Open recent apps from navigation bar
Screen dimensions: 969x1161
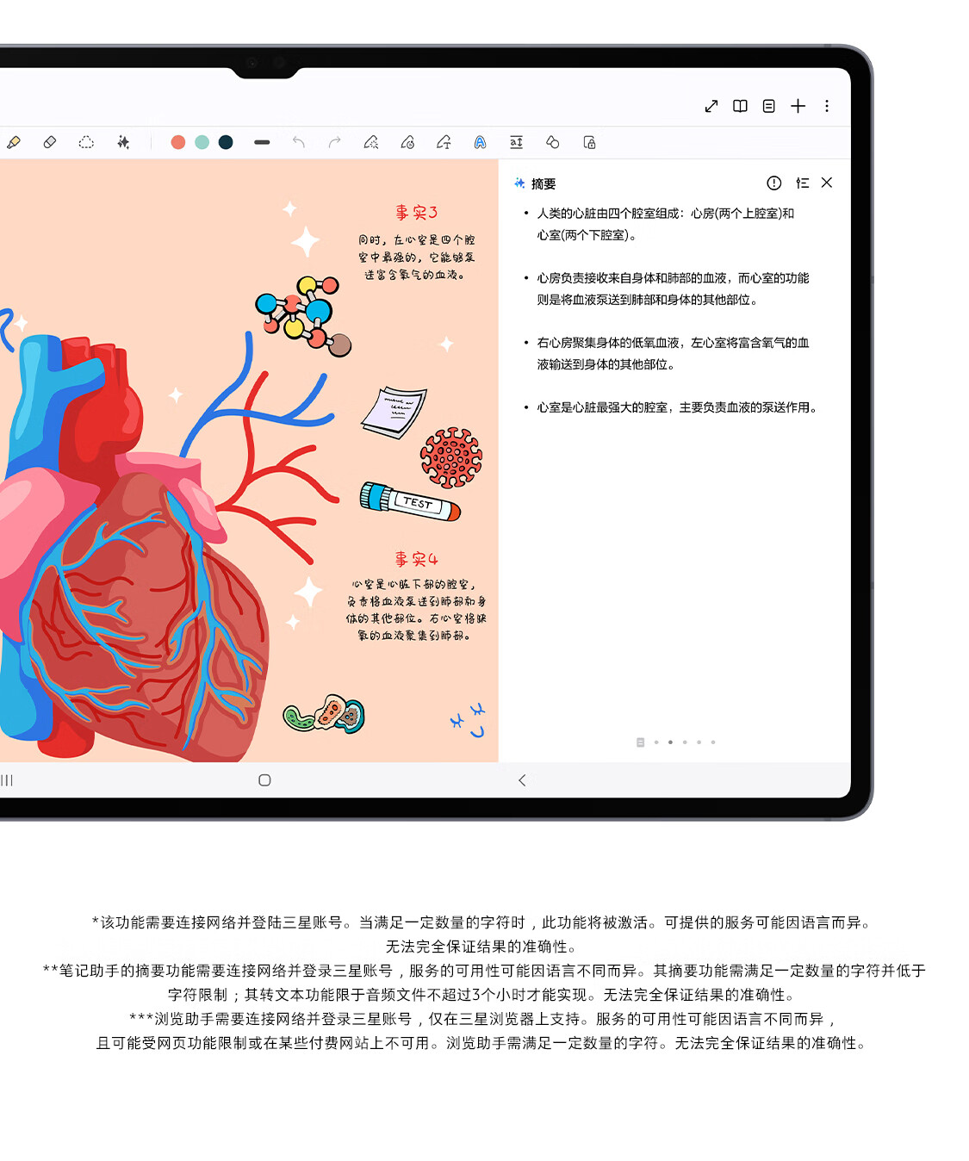click(7, 780)
